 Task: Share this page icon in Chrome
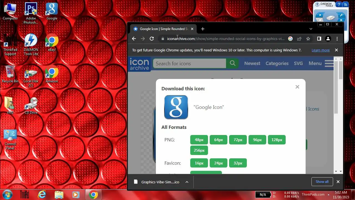(x=299, y=39)
